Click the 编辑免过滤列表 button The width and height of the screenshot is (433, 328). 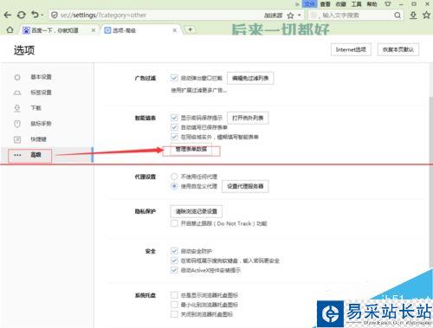(250, 78)
